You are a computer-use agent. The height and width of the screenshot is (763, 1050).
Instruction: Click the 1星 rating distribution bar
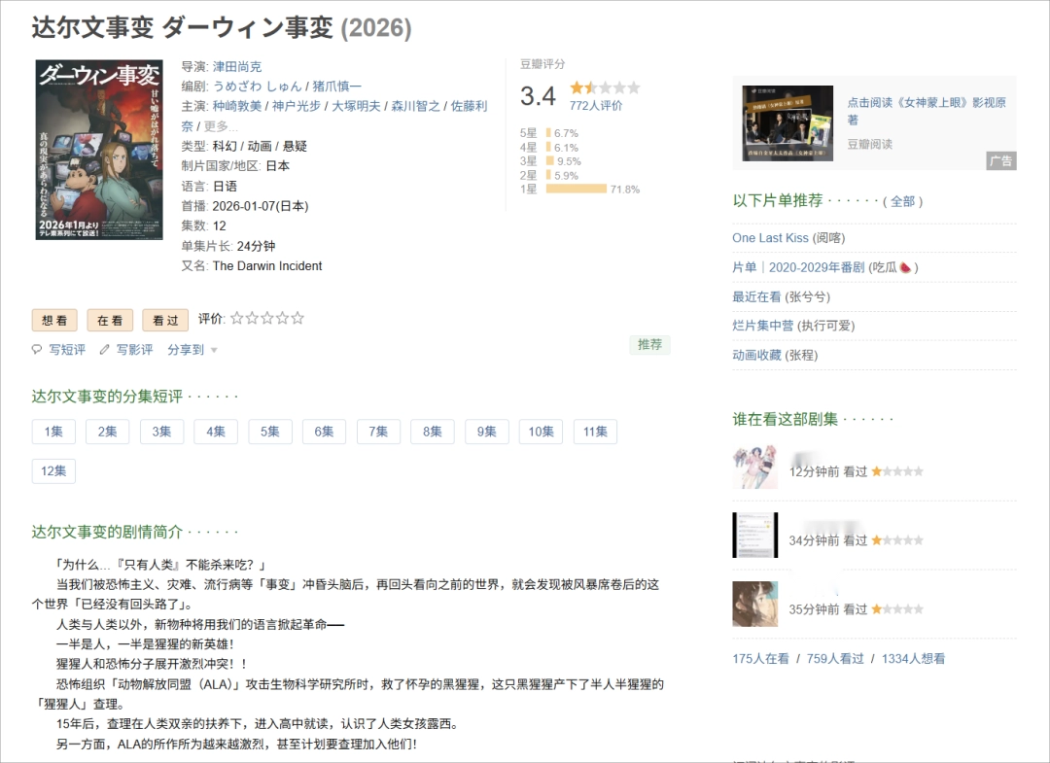tap(576, 190)
